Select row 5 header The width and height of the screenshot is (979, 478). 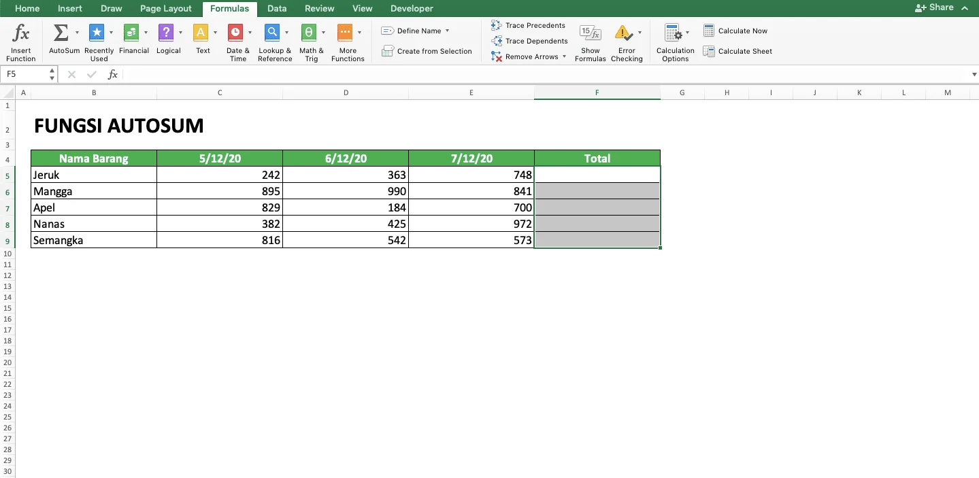click(x=7, y=175)
